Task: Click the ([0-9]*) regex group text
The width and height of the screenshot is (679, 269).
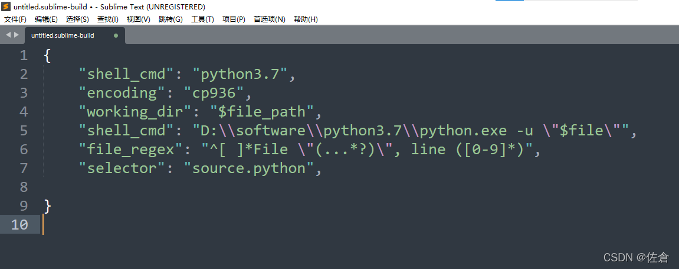Action: (490, 150)
